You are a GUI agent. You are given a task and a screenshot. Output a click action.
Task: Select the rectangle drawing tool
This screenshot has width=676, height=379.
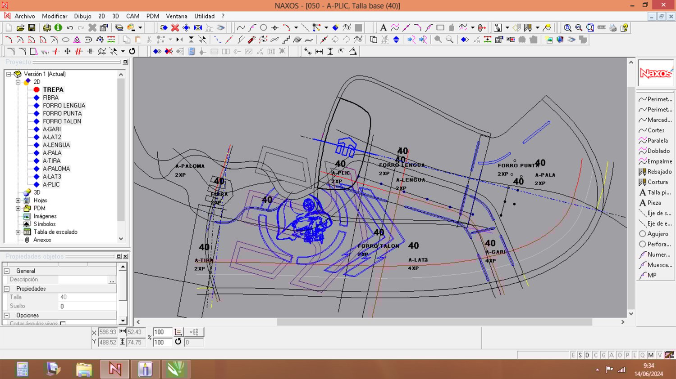(x=440, y=28)
